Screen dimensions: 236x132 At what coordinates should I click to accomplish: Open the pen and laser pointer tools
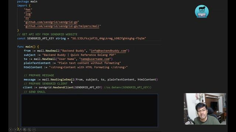[20, 129]
